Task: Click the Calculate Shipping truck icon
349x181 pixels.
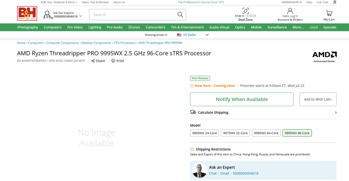Action: (193, 112)
